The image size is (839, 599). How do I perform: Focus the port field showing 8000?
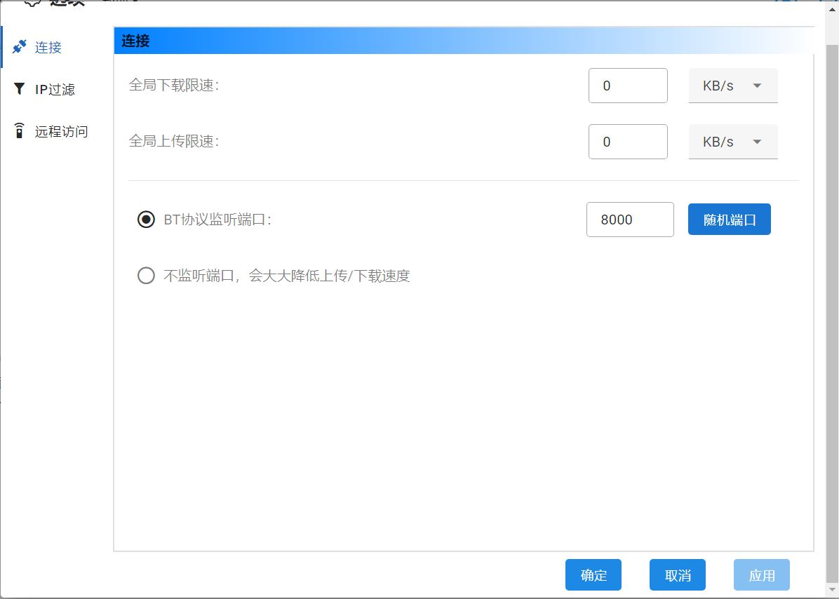[629, 220]
